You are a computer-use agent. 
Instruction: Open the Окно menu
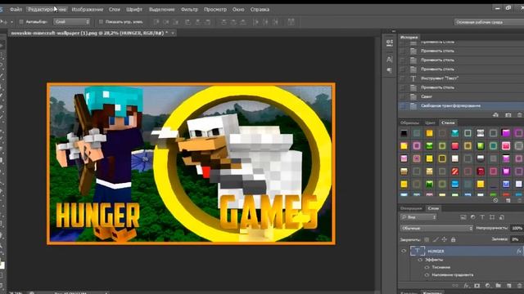tap(238, 9)
